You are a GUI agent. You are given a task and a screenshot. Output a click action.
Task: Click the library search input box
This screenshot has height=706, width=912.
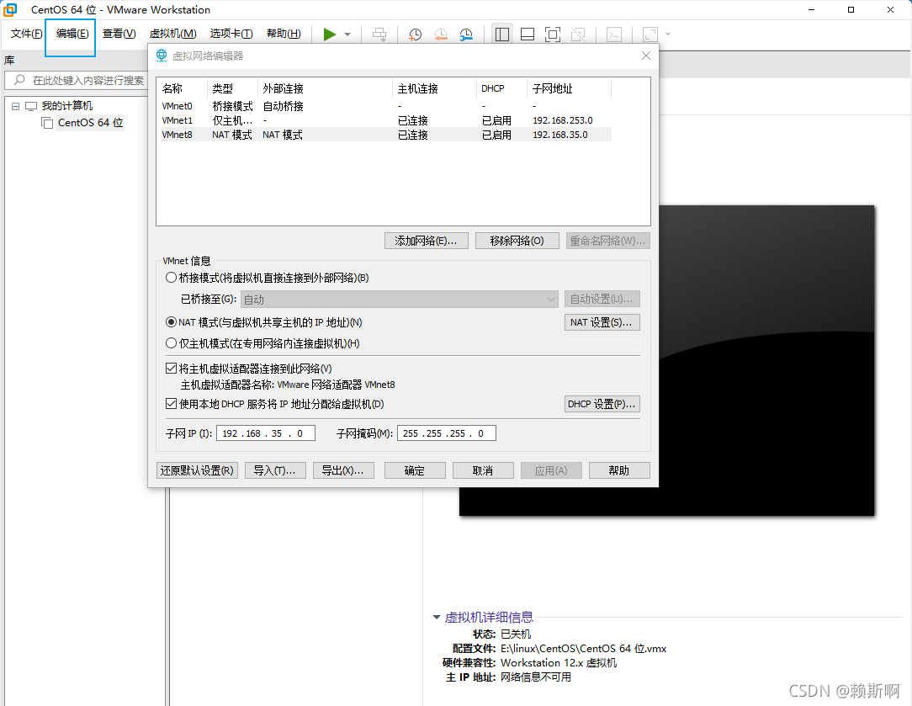pyautogui.click(x=77, y=80)
